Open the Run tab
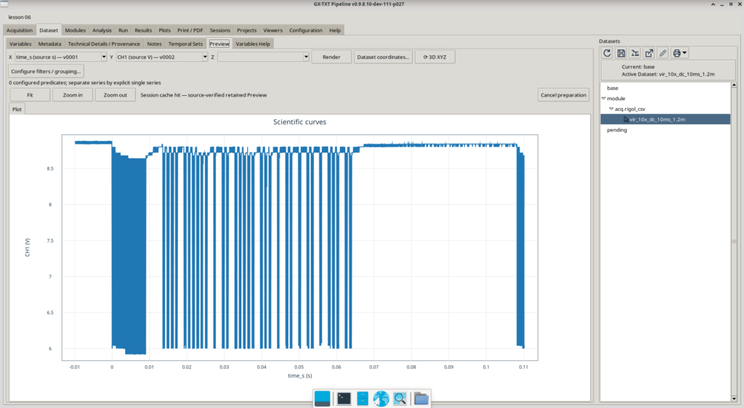744x408 pixels. 124,30
